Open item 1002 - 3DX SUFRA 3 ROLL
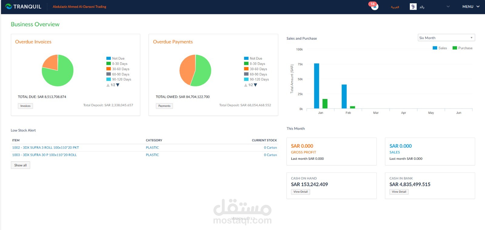Viewport: 485px width, 230px height. (45, 148)
